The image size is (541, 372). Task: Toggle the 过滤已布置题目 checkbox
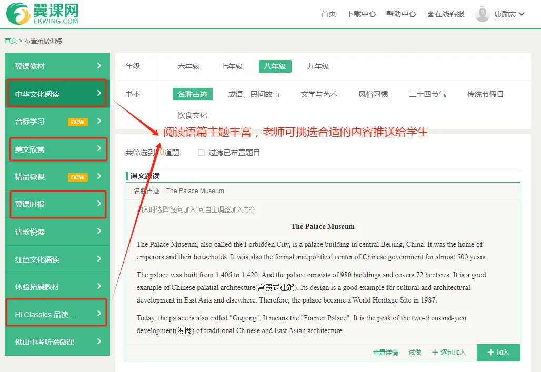coord(201,153)
